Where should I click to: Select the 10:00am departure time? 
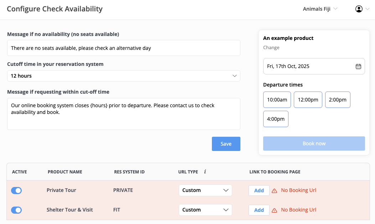pos(277,100)
